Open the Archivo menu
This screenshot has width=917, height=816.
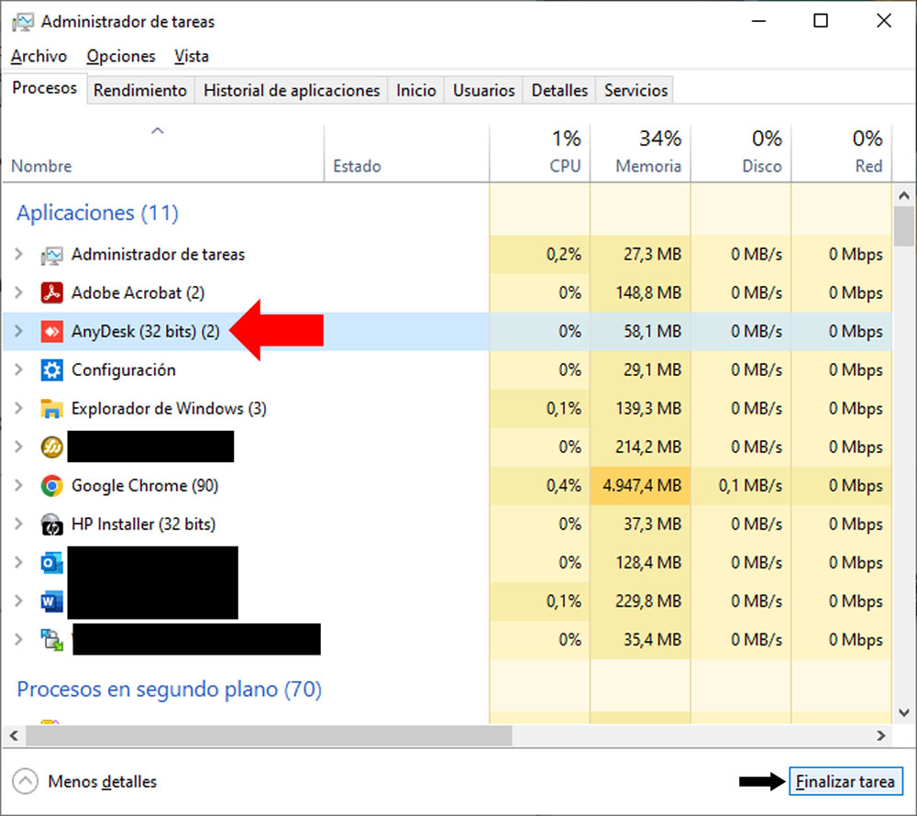coord(39,56)
